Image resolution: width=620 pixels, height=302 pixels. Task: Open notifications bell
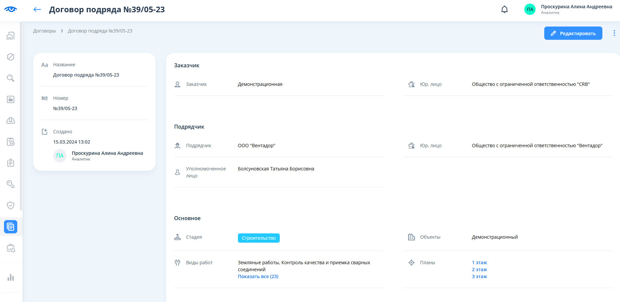tap(504, 10)
